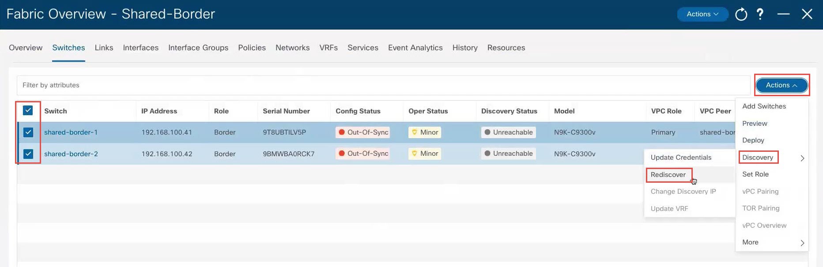Click serial number 9BMWBA0RCK7
Viewport: 823px width, 267px height.
click(288, 154)
